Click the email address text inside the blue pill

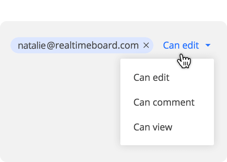[78, 45]
